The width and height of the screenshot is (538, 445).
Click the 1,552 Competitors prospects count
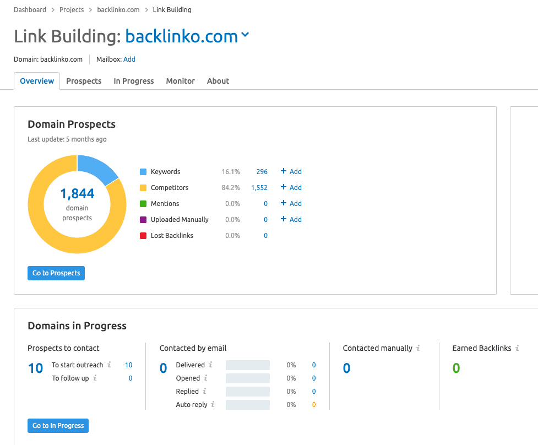(x=259, y=188)
